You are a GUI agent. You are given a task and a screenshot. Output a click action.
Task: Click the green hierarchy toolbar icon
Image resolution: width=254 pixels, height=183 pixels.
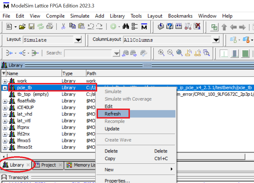click(214, 27)
